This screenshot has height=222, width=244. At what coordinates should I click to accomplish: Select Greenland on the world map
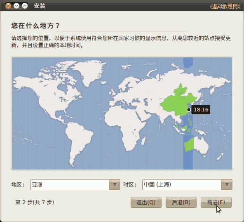(x=89, y=70)
